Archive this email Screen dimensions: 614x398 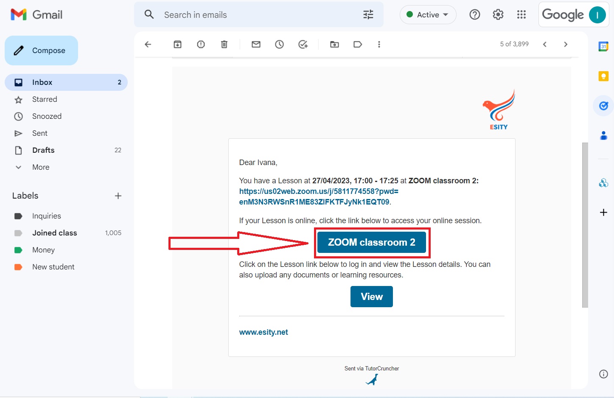(178, 44)
